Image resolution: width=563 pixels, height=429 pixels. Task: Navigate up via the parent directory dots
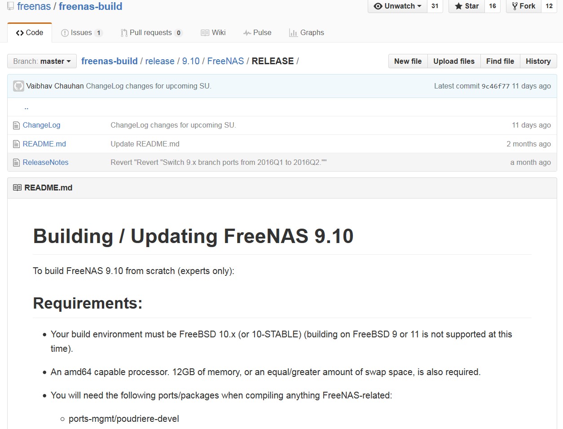click(x=26, y=108)
